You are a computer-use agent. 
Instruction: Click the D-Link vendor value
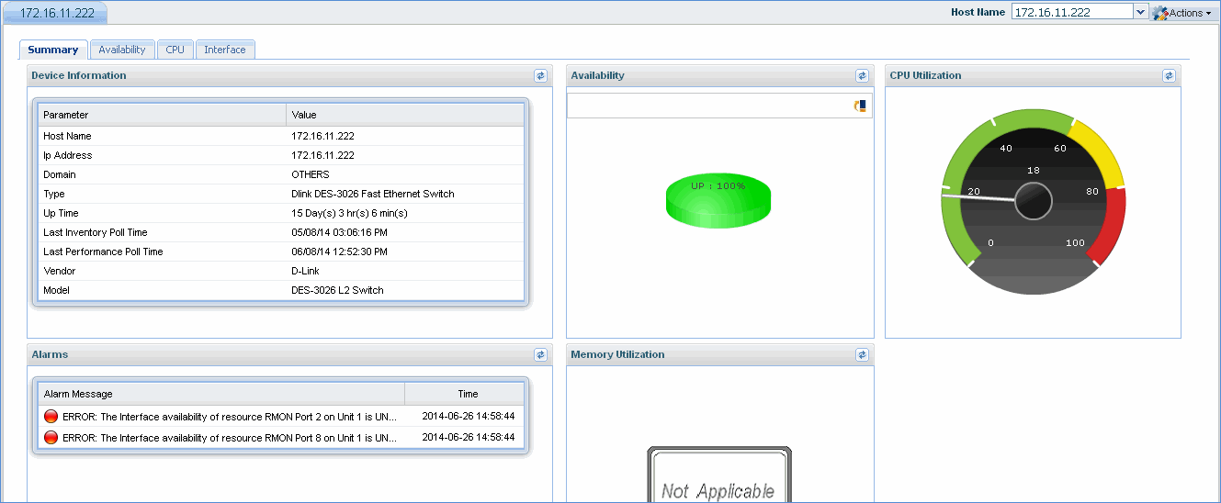(x=306, y=271)
